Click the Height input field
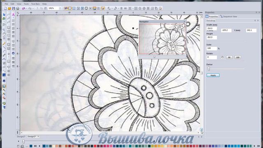This screenshot has width=263, height=148. pyautogui.click(x=212, y=37)
